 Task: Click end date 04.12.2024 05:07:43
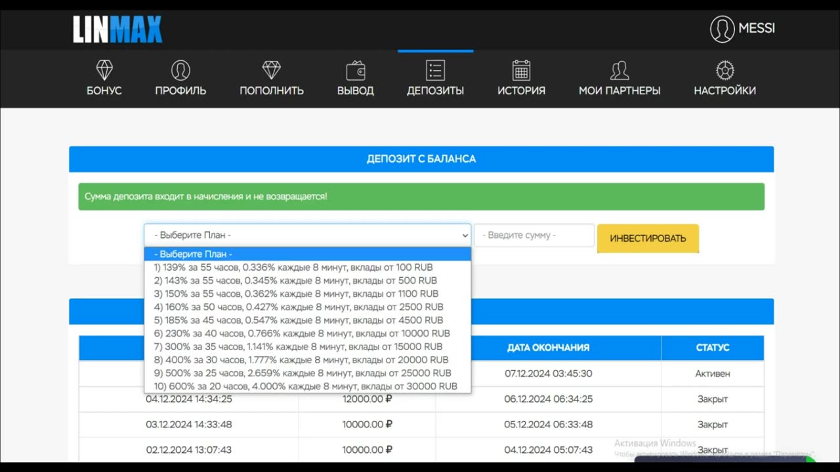tap(548, 450)
